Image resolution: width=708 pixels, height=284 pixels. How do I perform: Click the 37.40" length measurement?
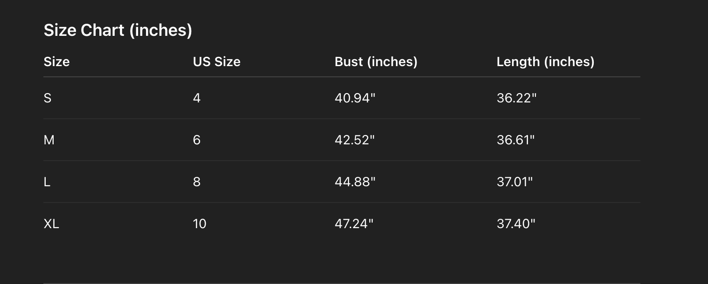click(516, 224)
